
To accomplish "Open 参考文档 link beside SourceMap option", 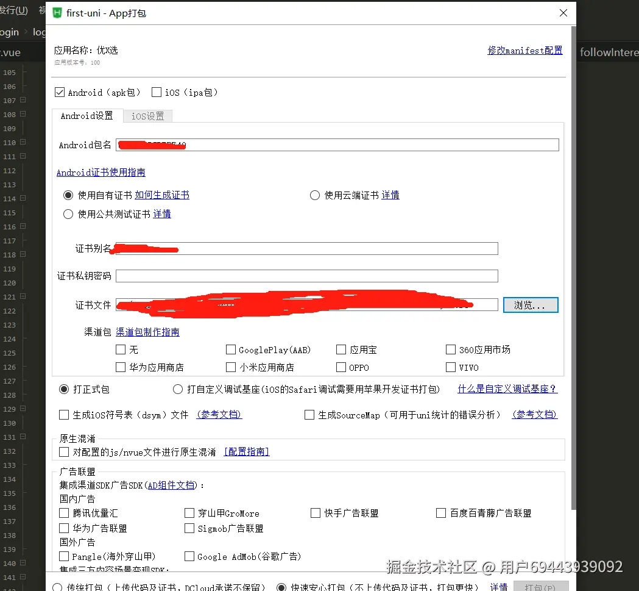I will coord(535,415).
